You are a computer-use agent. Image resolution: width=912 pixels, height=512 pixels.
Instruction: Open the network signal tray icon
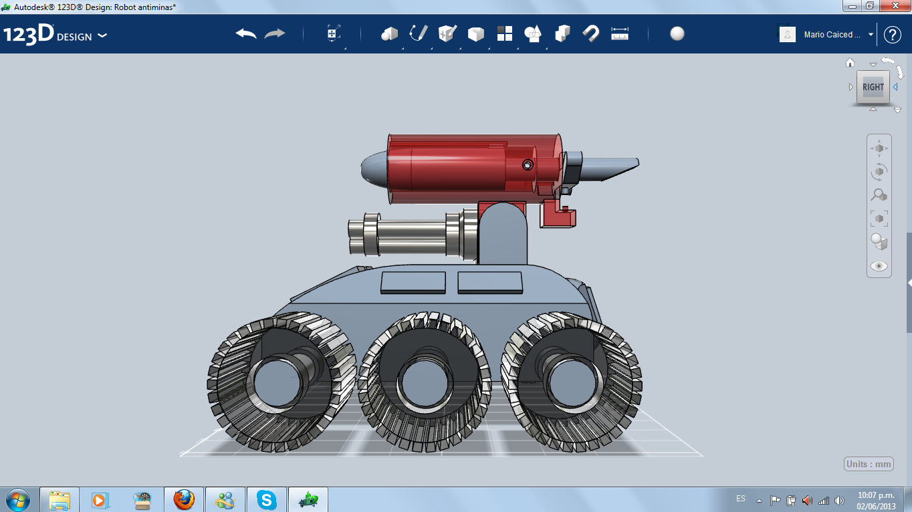click(x=824, y=500)
